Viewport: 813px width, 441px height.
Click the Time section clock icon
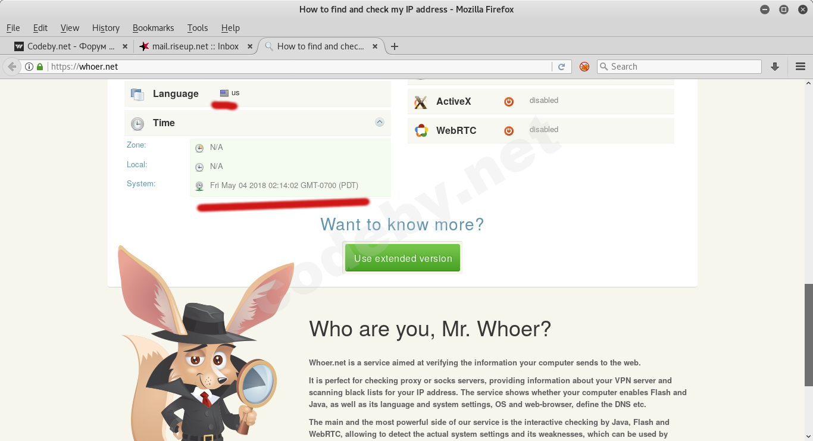click(137, 123)
